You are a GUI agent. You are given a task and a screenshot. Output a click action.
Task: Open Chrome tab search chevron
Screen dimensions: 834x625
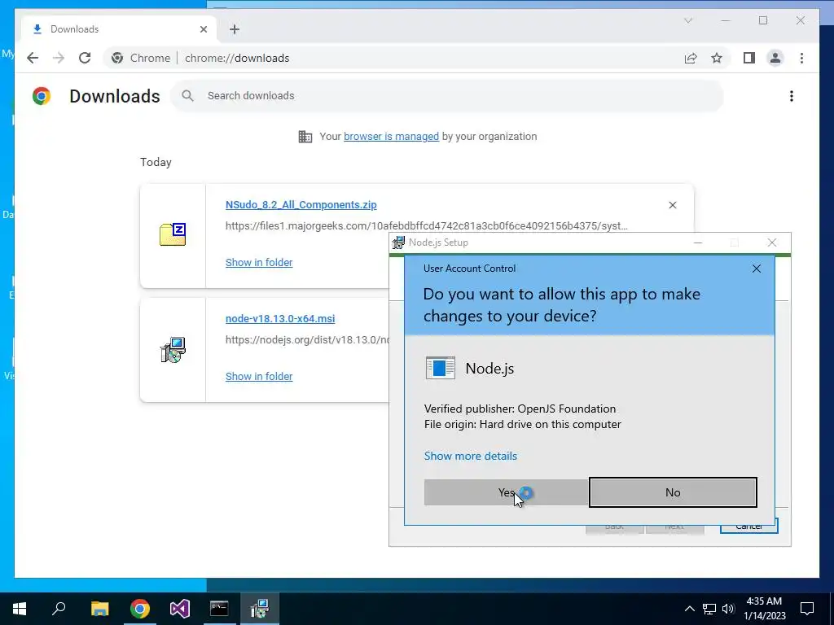[688, 20]
